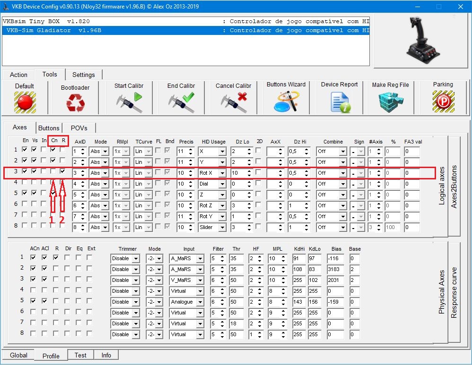Open the POVs sub-tab

[x=79, y=128]
